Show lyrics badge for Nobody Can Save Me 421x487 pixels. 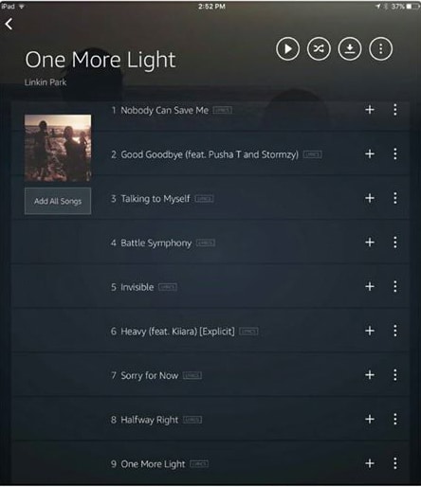pos(223,110)
